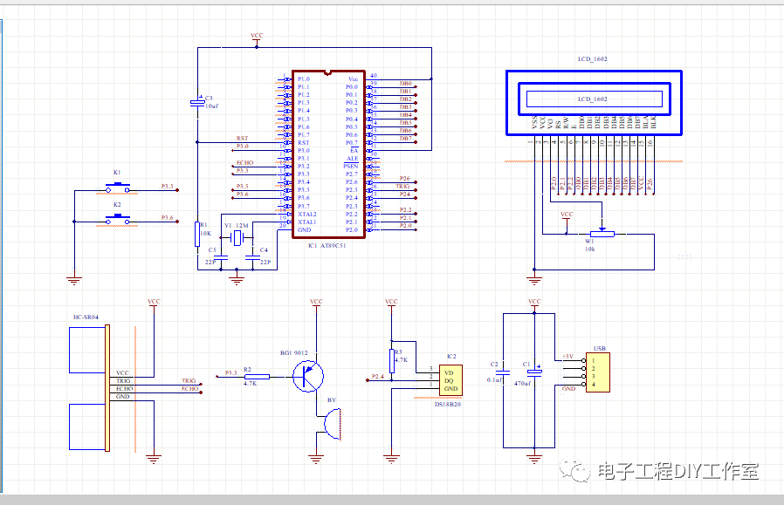Image resolution: width=784 pixels, height=505 pixels.
Task: Click the XTAL2 pin label on the chip
Action: click(x=307, y=214)
